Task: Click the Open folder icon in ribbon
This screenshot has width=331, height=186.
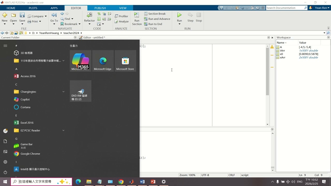Action: [x=13, y=15]
